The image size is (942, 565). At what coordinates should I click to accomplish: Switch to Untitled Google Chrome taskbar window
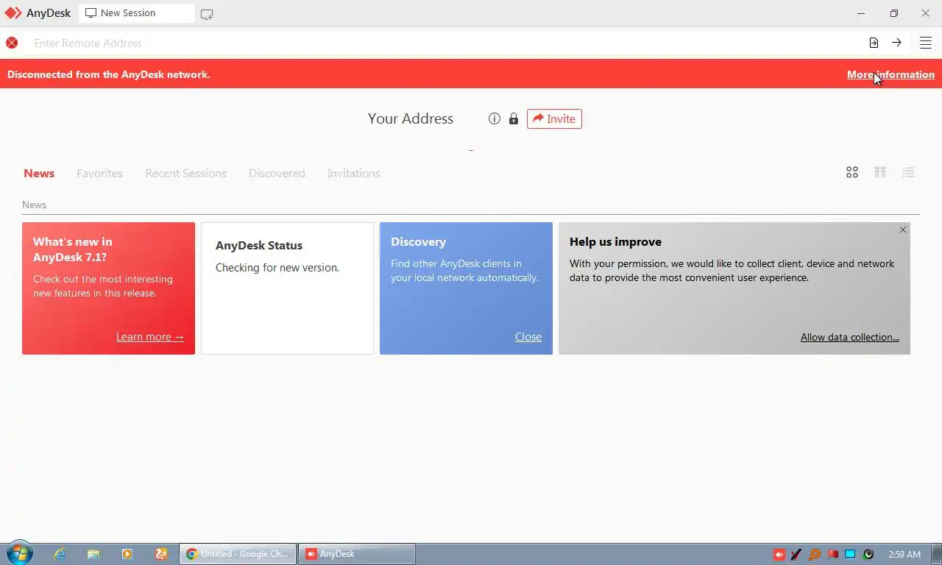coord(238,554)
